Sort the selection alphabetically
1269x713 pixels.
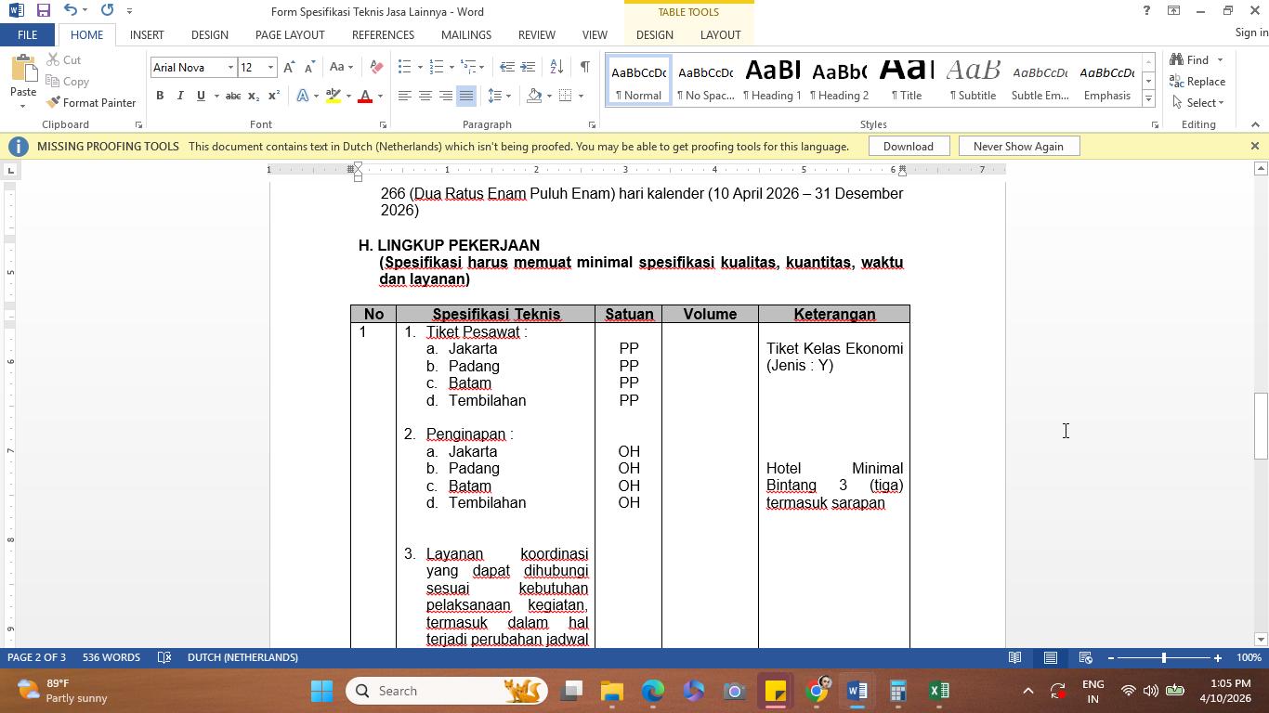point(556,67)
